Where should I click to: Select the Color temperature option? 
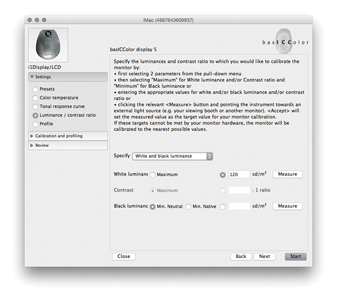[35, 98]
